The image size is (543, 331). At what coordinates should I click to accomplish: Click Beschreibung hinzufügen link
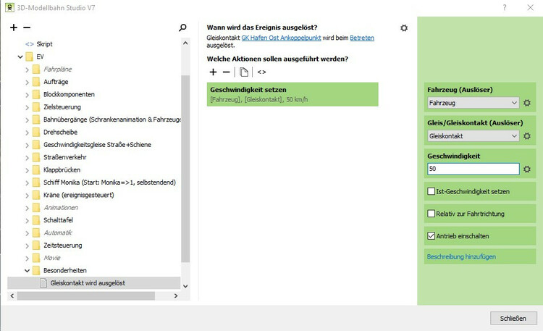461,257
